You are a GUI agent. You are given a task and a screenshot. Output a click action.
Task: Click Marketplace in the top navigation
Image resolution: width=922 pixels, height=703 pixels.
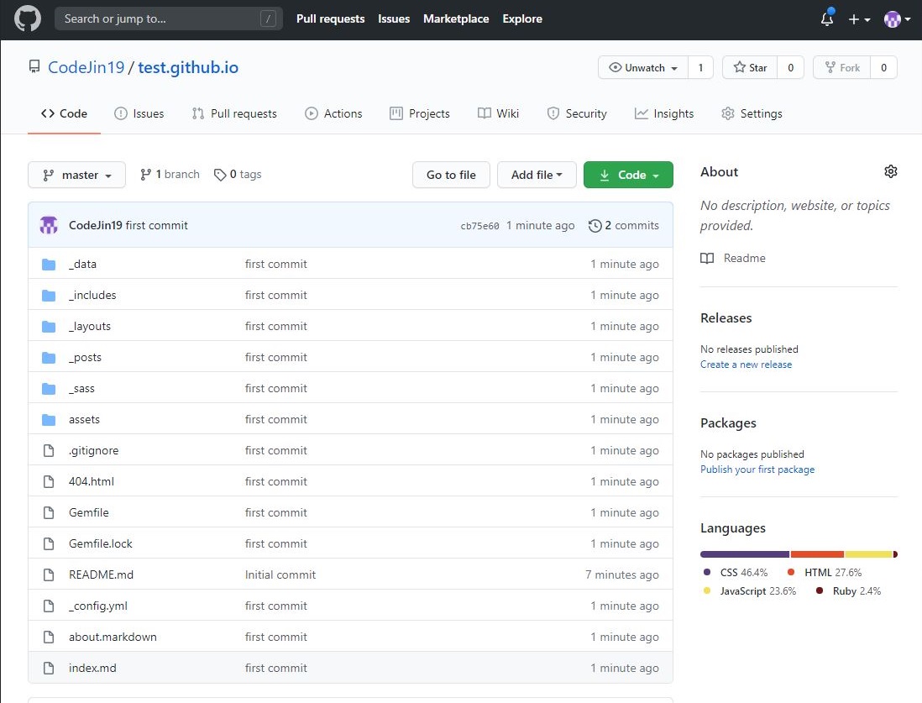pos(456,18)
